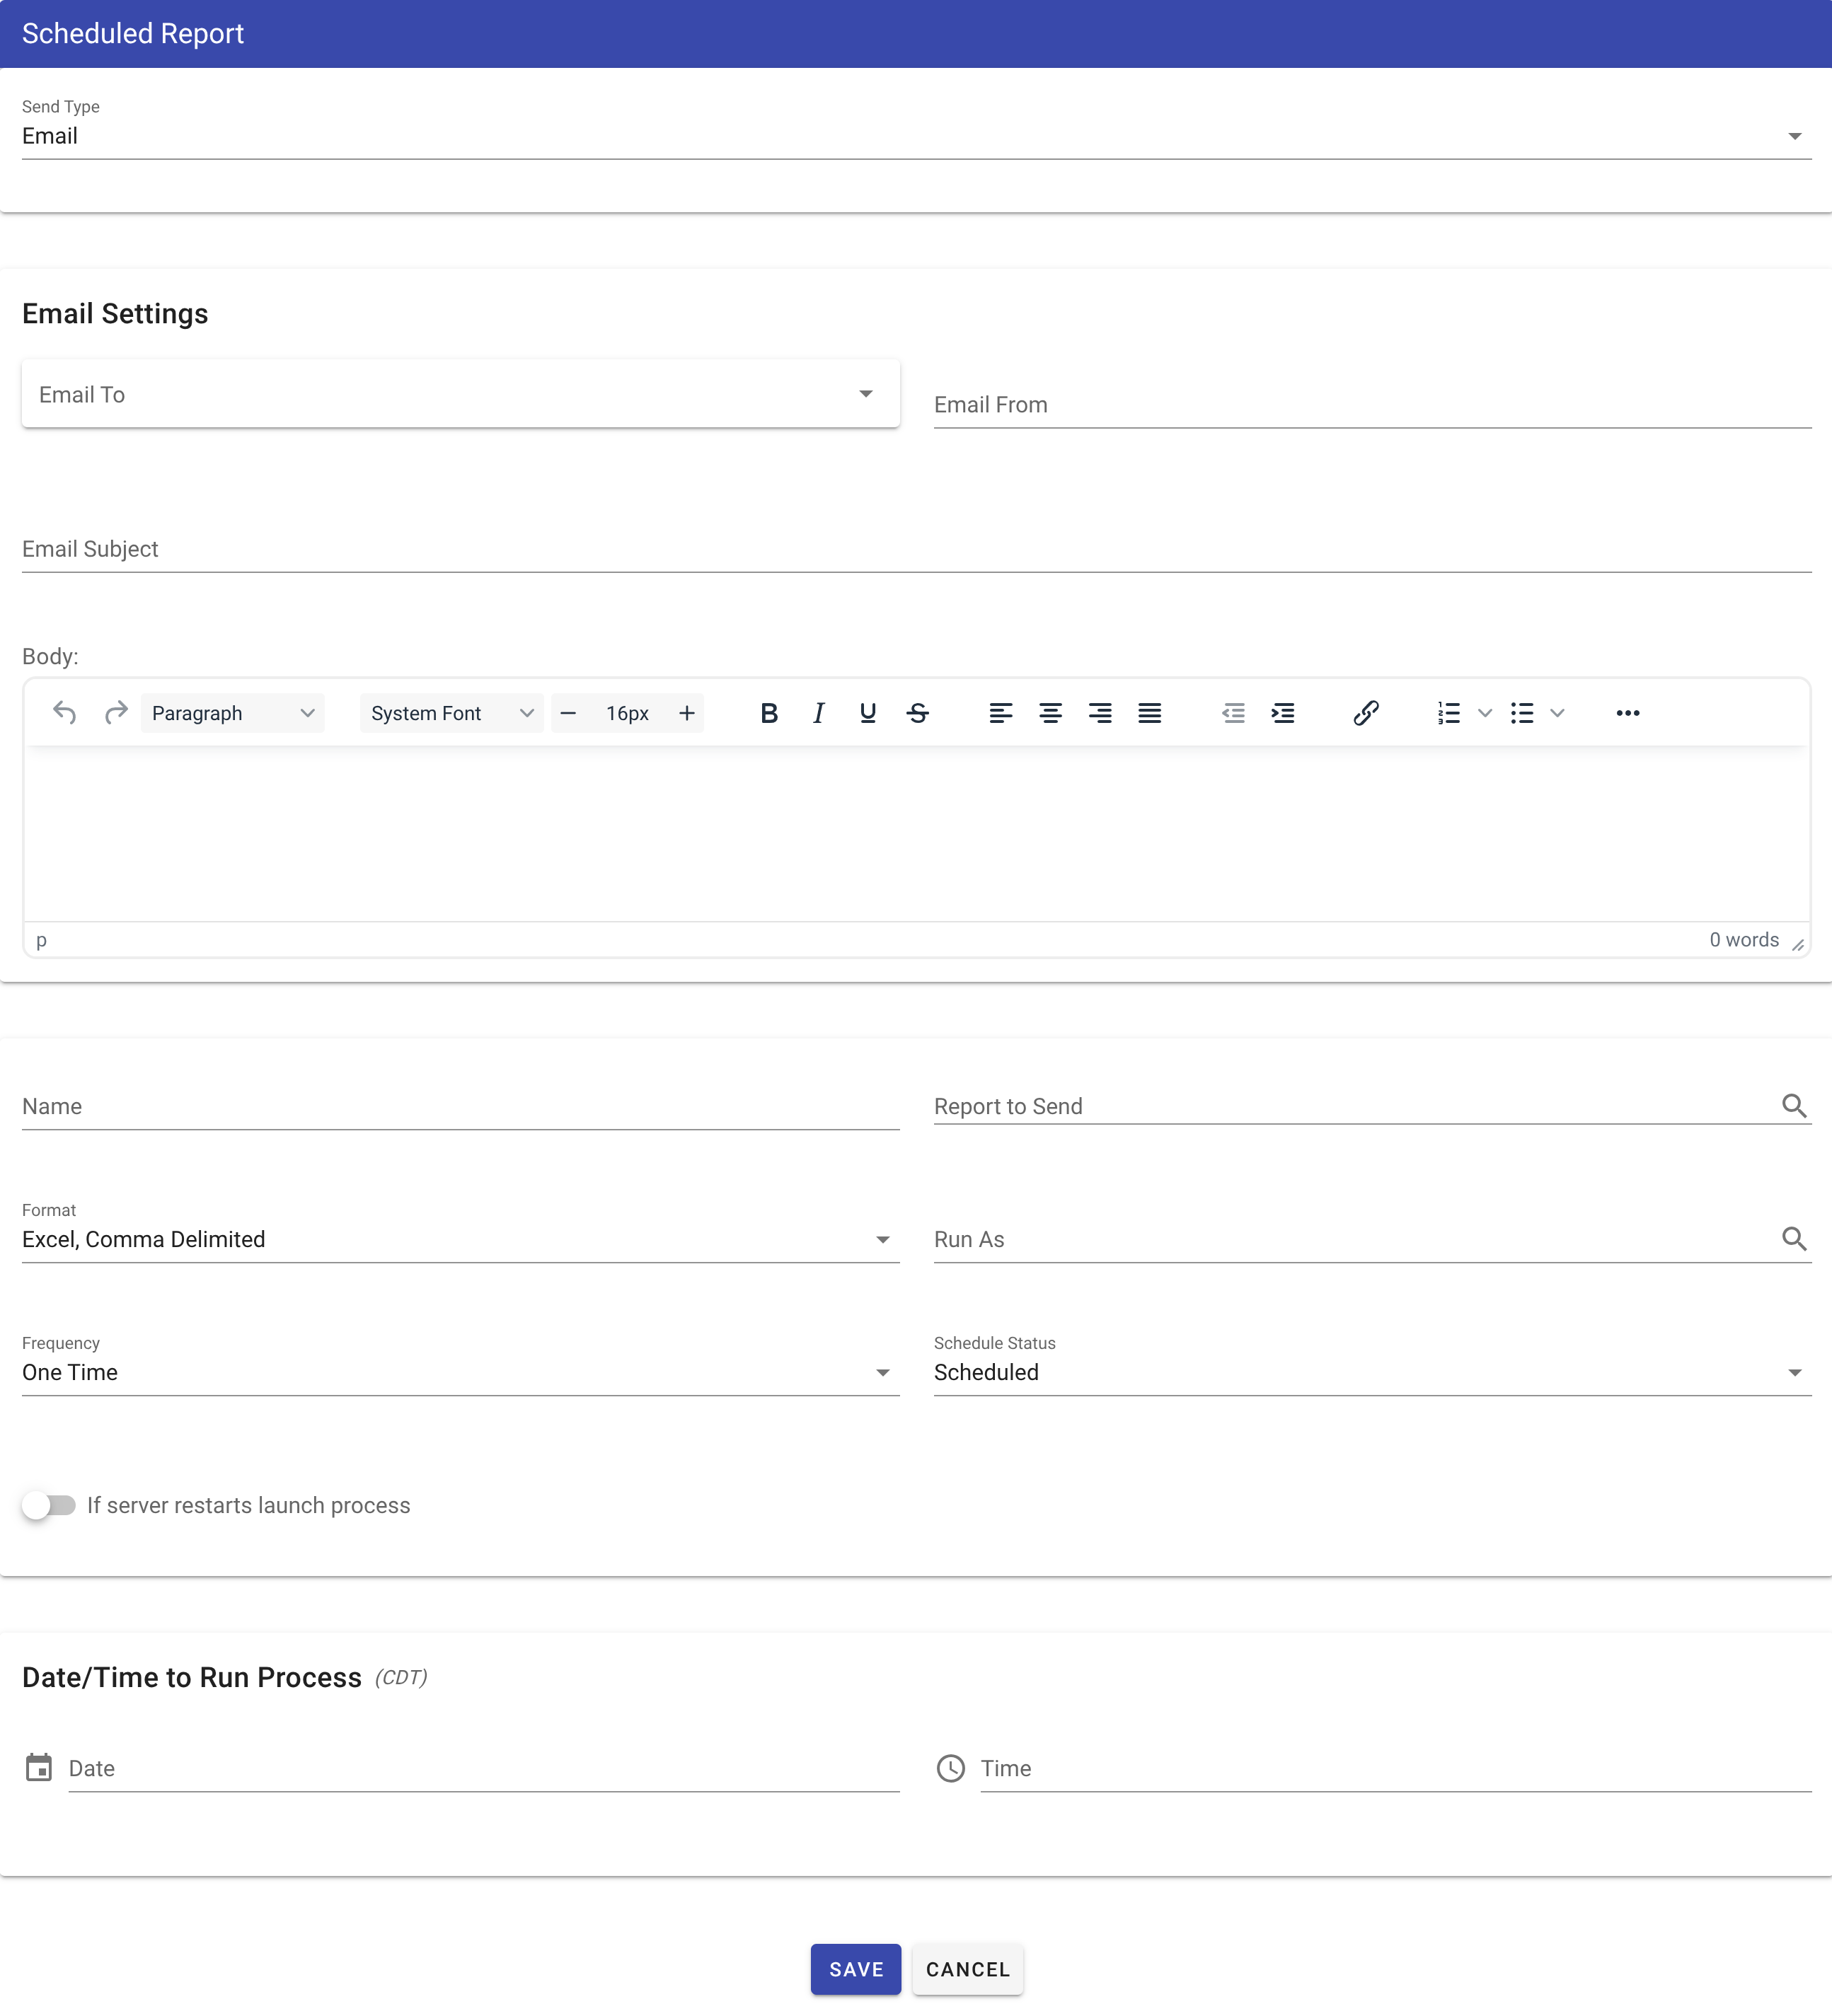Open the Format dropdown showing Excel, Comma Delimited
This screenshot has height=2016, width=1832.
882,1239
